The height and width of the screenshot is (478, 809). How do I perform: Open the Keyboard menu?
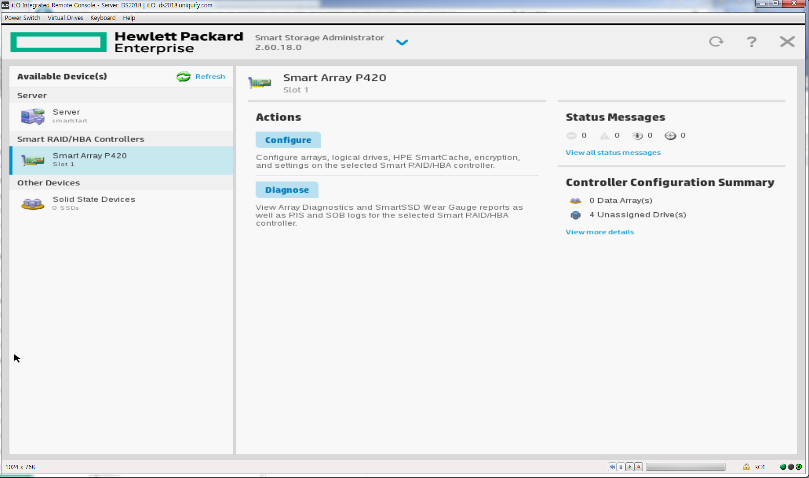(x=103, y=18)
